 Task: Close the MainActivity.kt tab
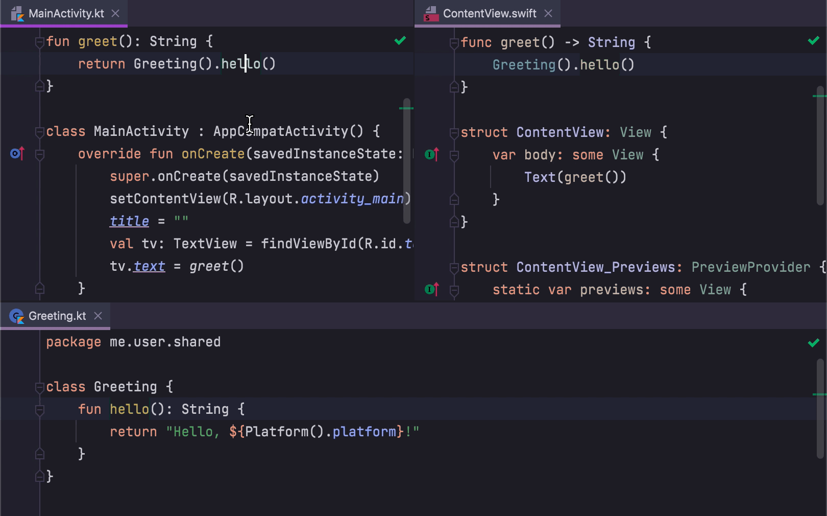pos(116,14)
